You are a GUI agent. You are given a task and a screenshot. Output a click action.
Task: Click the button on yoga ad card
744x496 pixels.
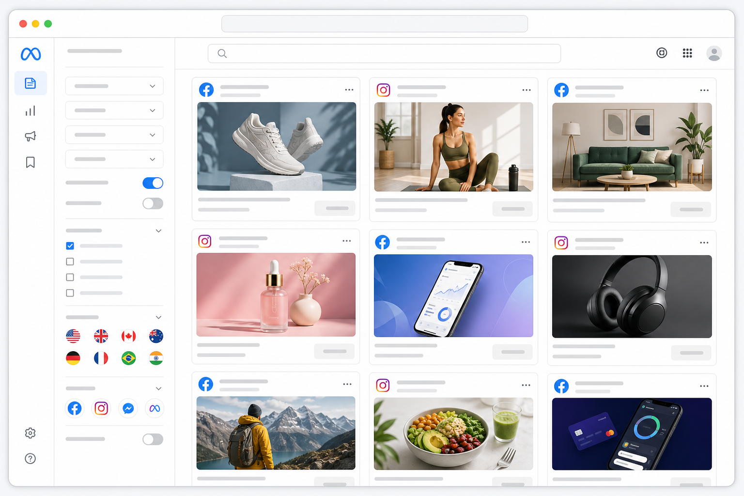[512, 209]
